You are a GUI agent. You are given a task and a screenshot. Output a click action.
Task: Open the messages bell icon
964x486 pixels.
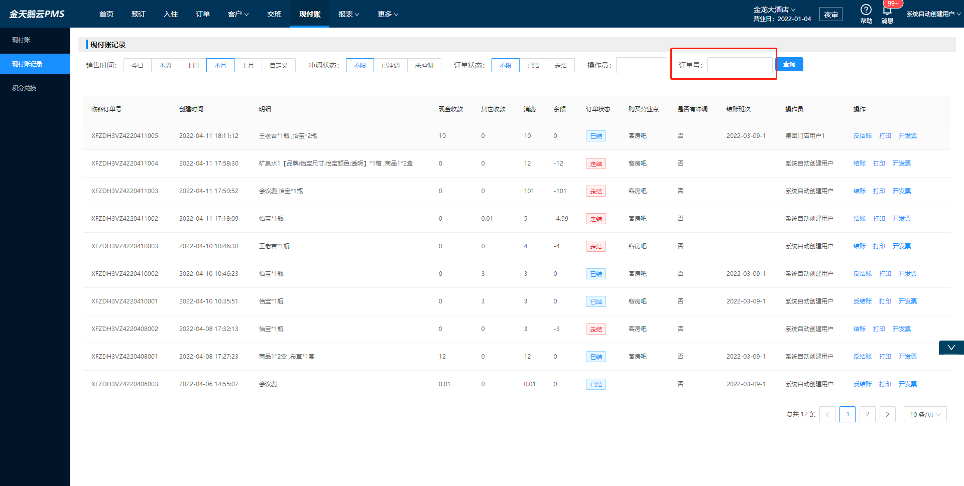[887, 10]
